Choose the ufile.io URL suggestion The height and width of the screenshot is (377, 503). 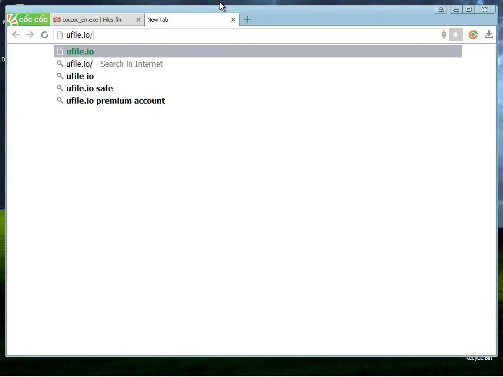258,51
